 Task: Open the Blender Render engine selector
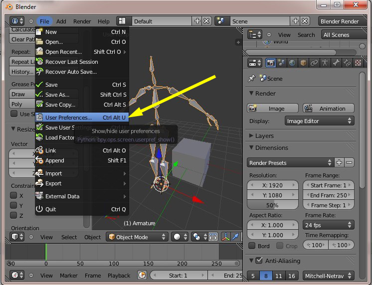coord(342,21)
